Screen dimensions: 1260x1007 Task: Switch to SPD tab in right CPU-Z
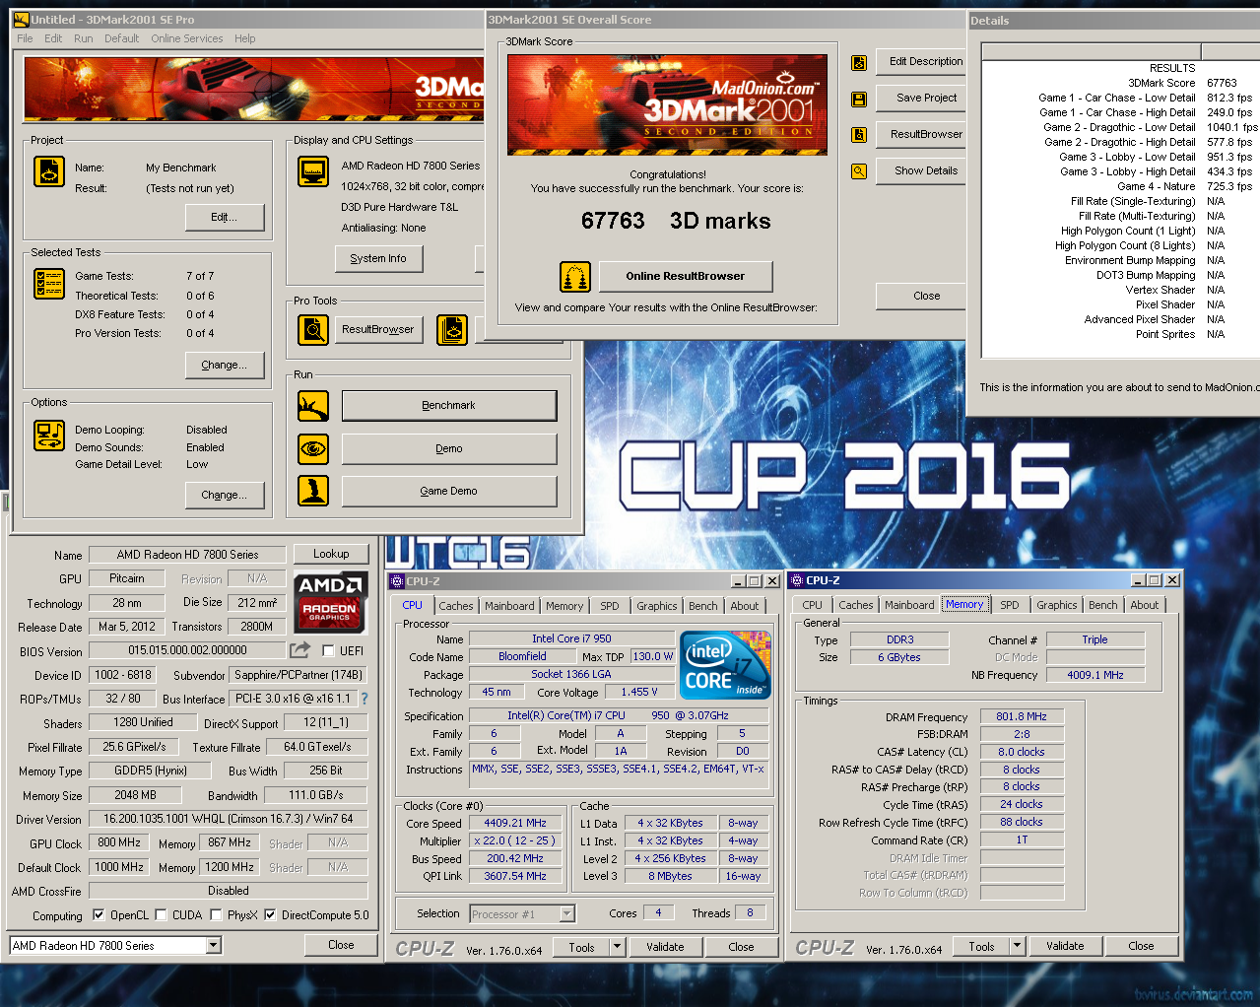pos(1010,605)
